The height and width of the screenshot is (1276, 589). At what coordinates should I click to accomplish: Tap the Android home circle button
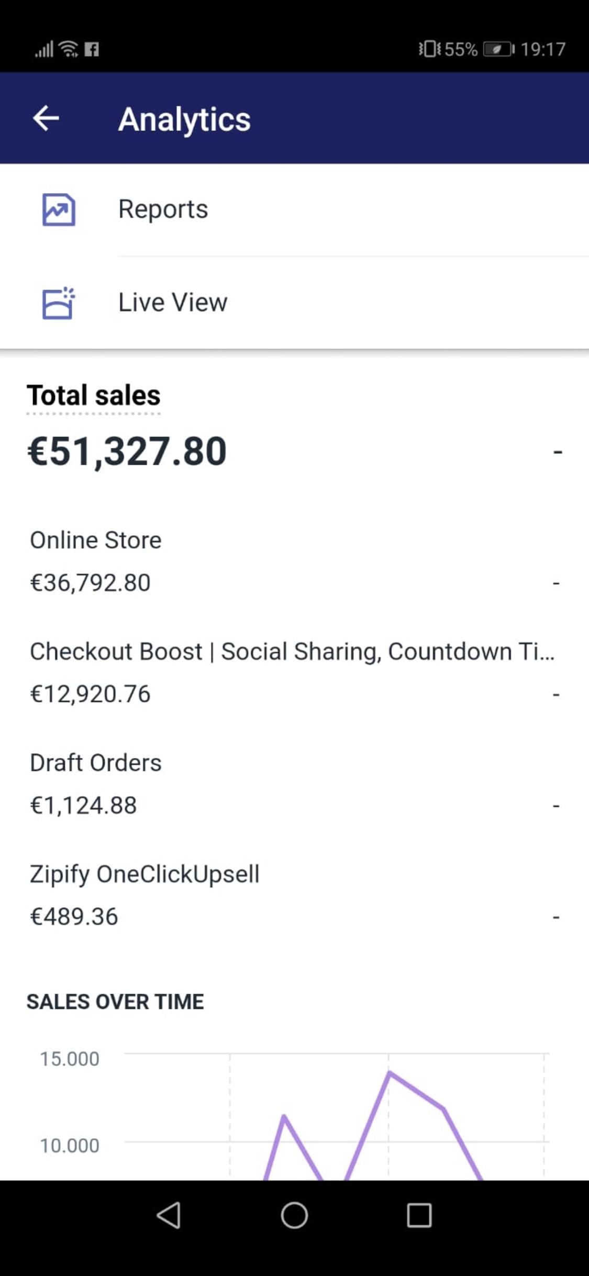click(x=294, y=1215)
